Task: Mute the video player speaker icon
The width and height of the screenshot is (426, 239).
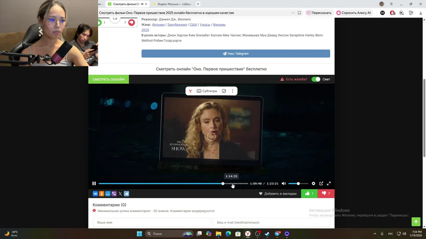Action: click(284, 184)
